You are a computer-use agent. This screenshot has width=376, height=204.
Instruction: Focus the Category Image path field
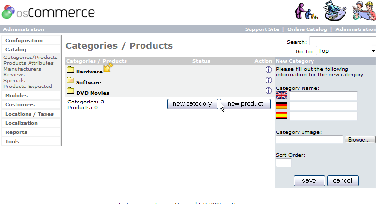point(309,140)
